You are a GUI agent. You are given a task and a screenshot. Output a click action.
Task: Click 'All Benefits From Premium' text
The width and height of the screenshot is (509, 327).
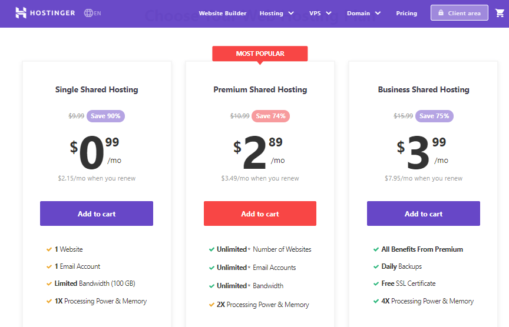pyautogui.click(x=422, y=249)
